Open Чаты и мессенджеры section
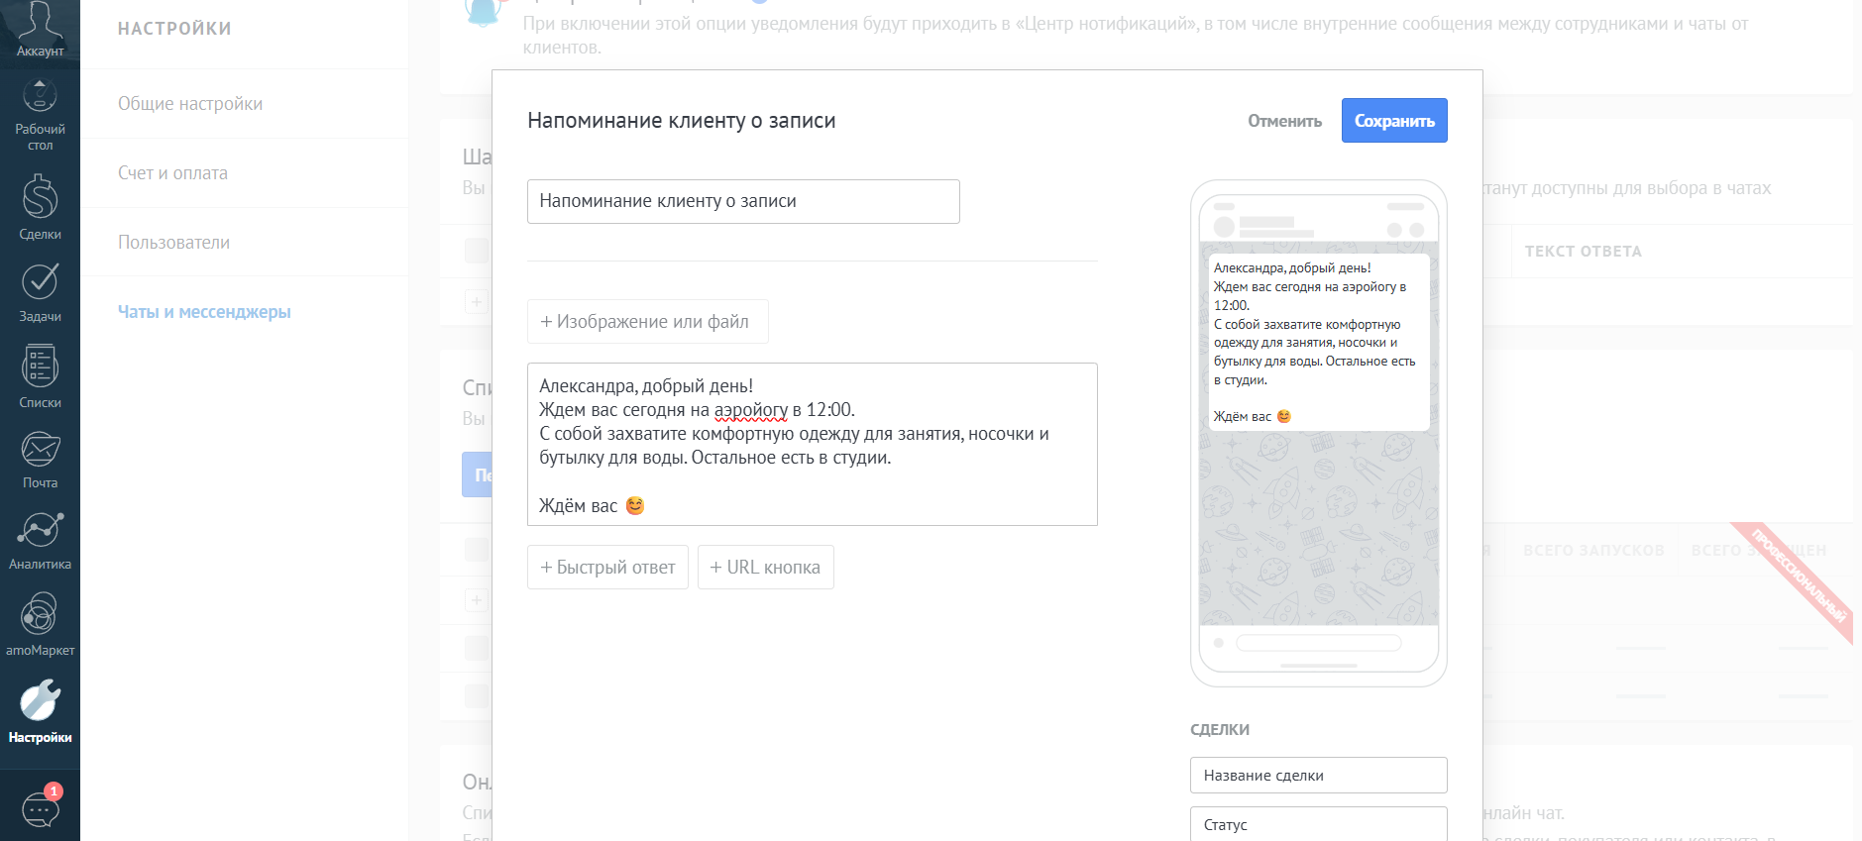 (x=204, y=312)
